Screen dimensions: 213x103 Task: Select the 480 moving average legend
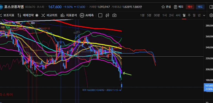click(33, 23)
